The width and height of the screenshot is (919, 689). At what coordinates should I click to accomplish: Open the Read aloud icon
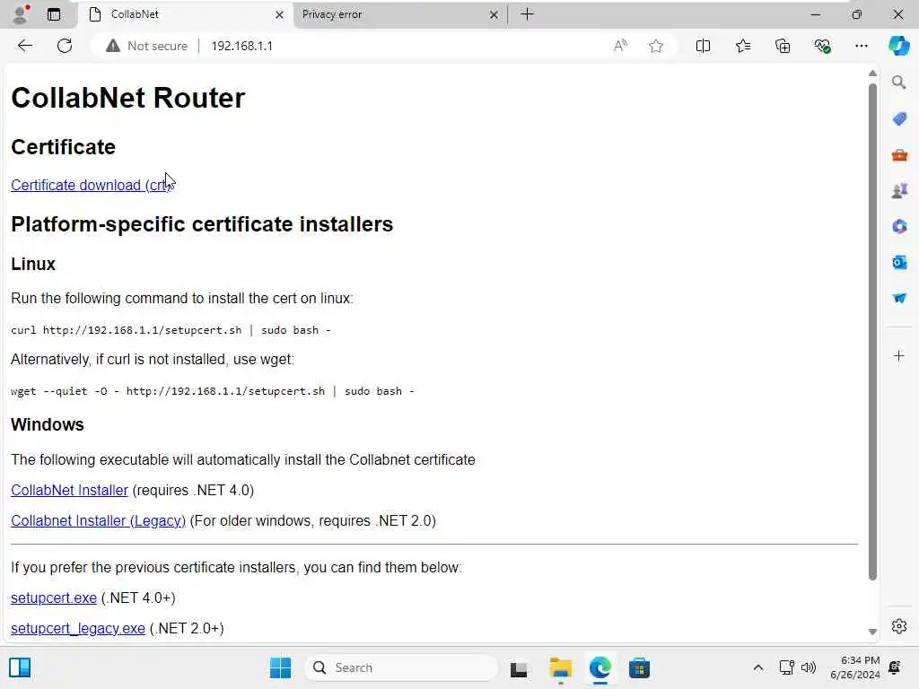tap(620, 46)
